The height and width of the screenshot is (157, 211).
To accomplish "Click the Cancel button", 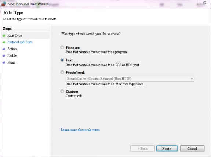I will pyautogui.click(x=192, y=149).
